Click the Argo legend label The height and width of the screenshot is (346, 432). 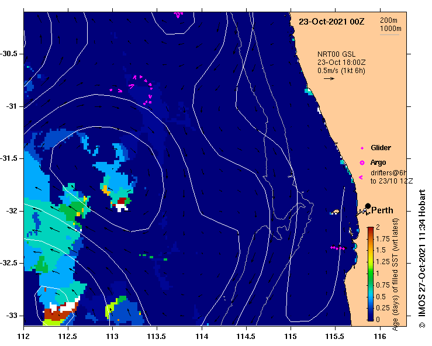pos(378,162)
